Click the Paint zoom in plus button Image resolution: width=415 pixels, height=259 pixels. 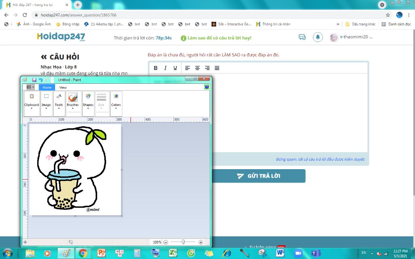click(201, 242)
